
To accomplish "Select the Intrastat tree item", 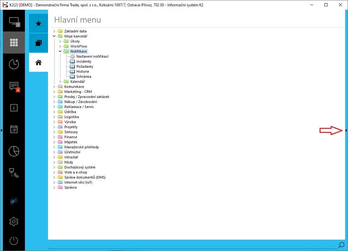I will pyautogui.click(x=71, y=157).
